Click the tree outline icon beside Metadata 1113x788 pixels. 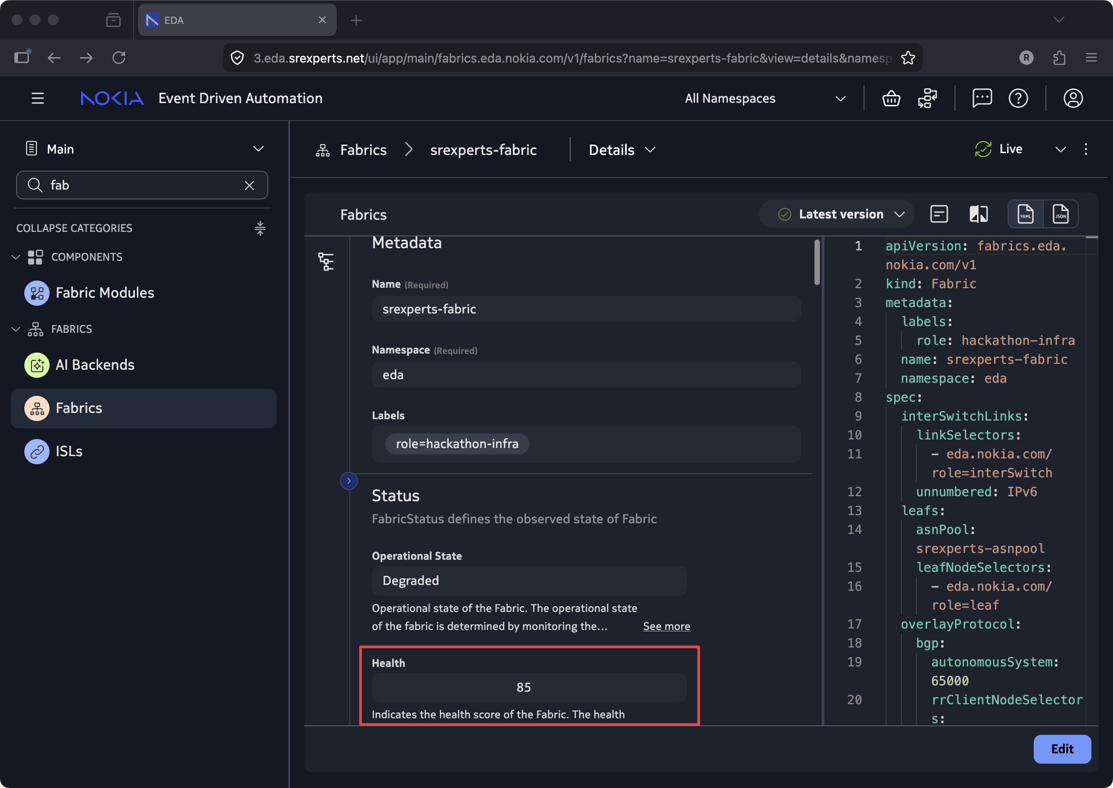pos(326,262)
